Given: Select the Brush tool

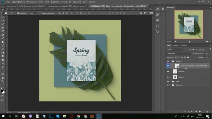Looking at the screenshot, I should pos(3,38).
